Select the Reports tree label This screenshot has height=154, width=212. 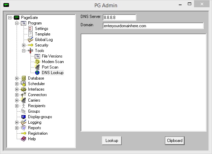point(35,128)
